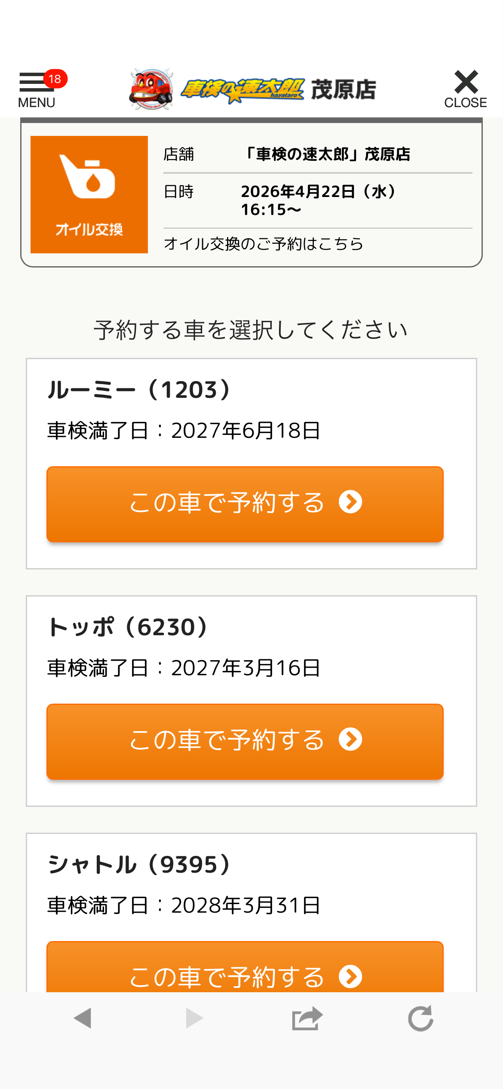Reserve with the トッポ (6230) car button
The image size is (503, 1089).
pos(245,741)
